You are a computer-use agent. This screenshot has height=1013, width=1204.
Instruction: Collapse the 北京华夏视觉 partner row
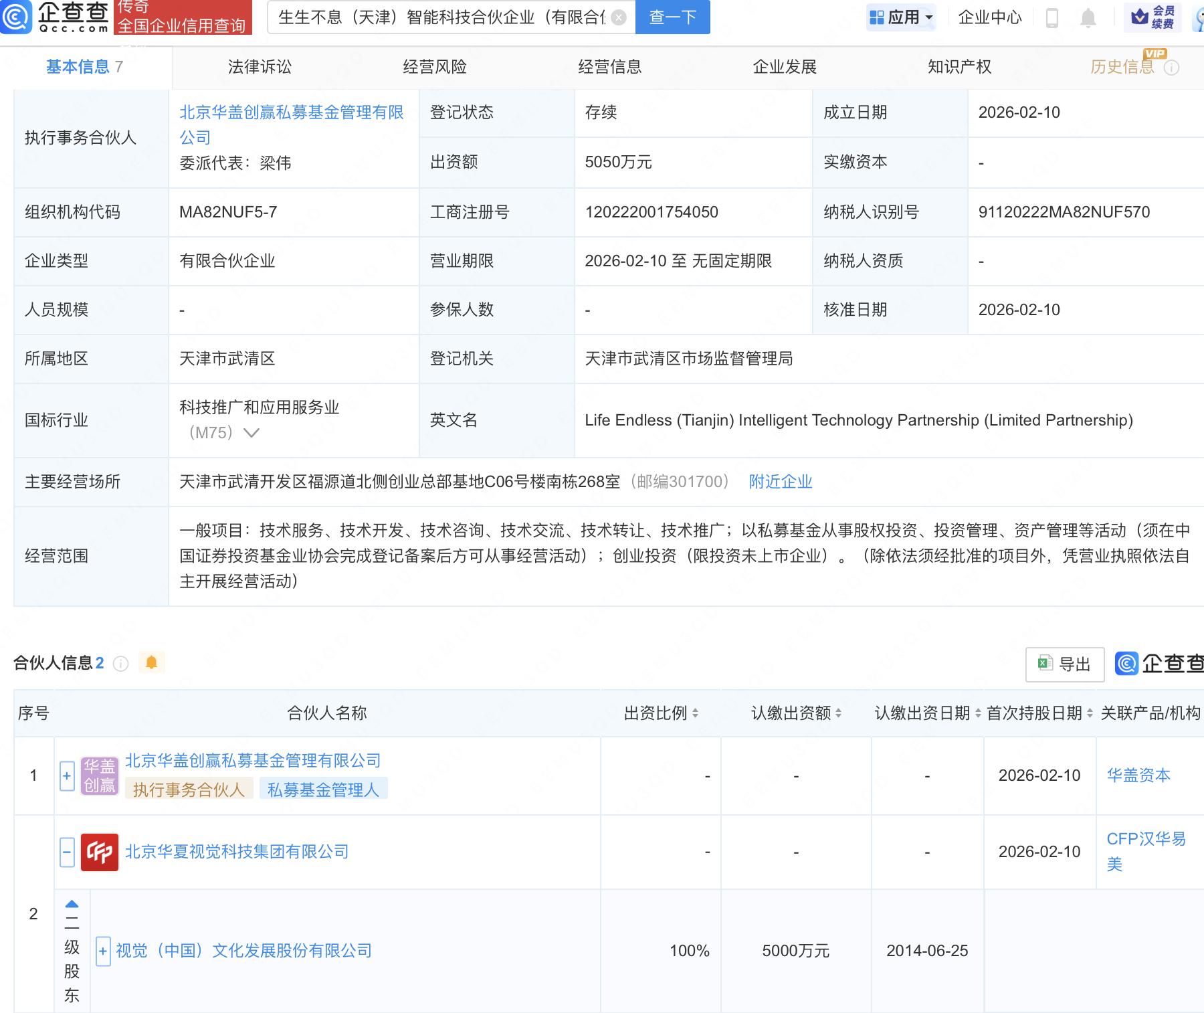(67, 852)
